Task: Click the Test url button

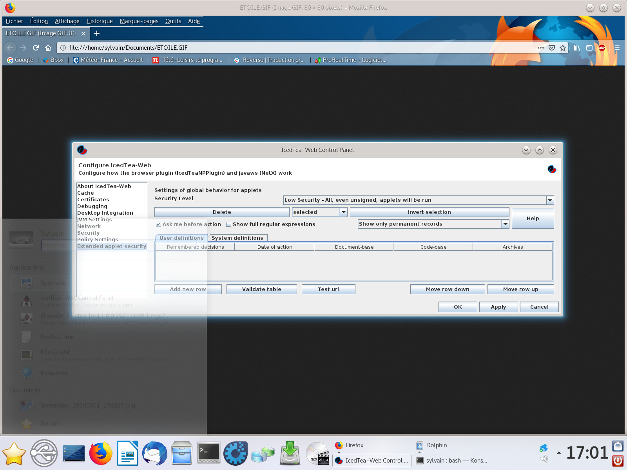Action: click(x=328, y=289)
